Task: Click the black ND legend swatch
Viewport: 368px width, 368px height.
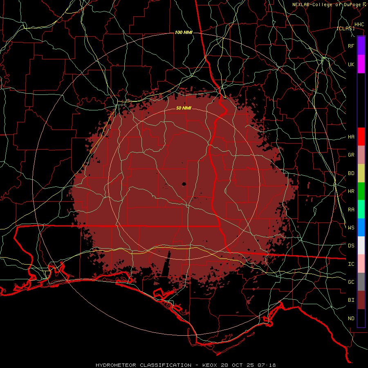Action: [361, 318]
